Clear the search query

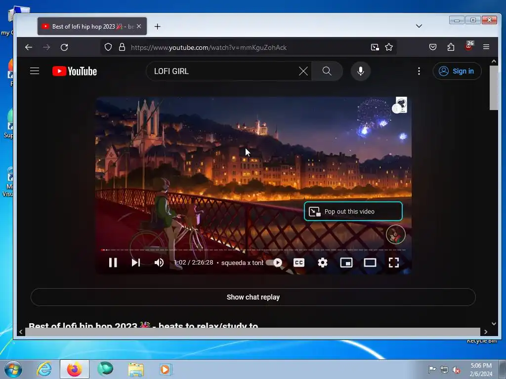tap(303, 71)
